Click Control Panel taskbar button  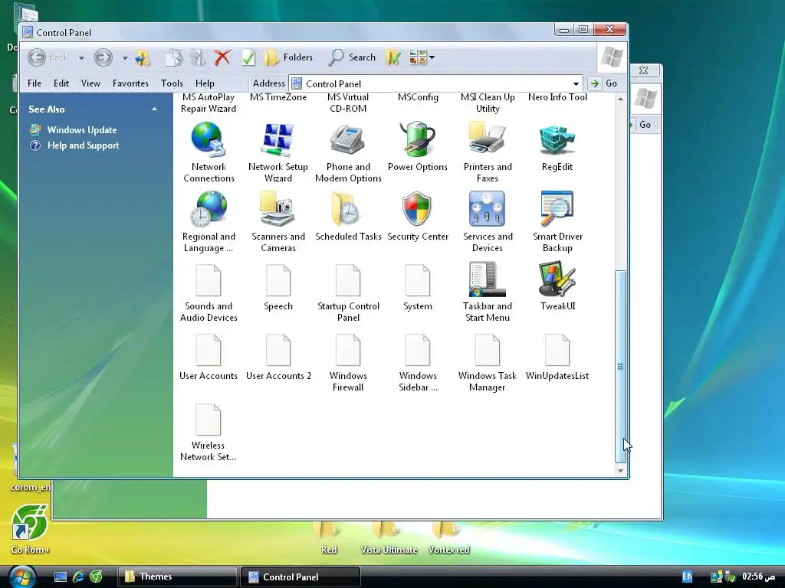point(301,577)
